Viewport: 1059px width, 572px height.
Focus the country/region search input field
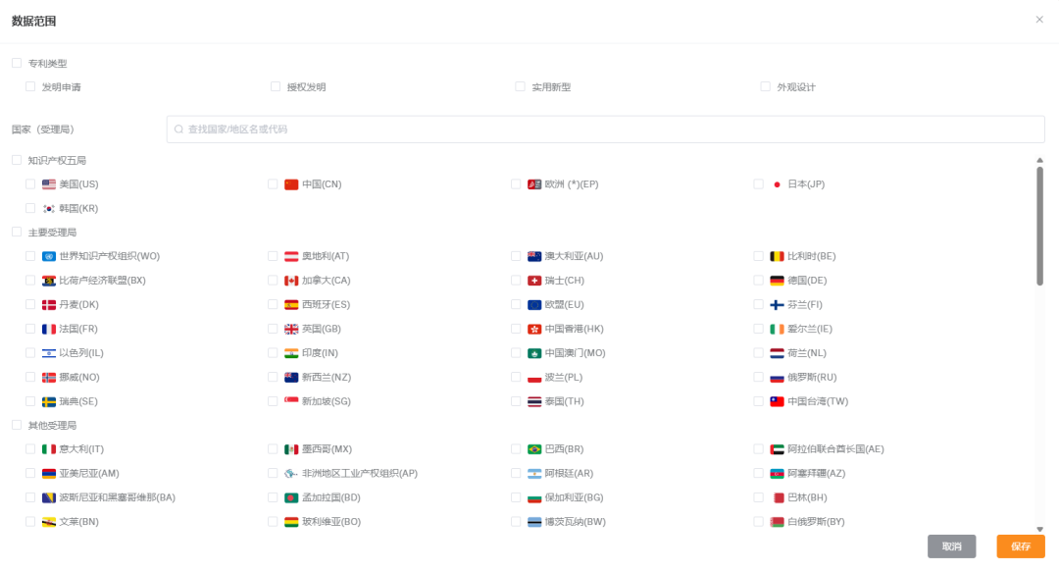coord(606,130)
